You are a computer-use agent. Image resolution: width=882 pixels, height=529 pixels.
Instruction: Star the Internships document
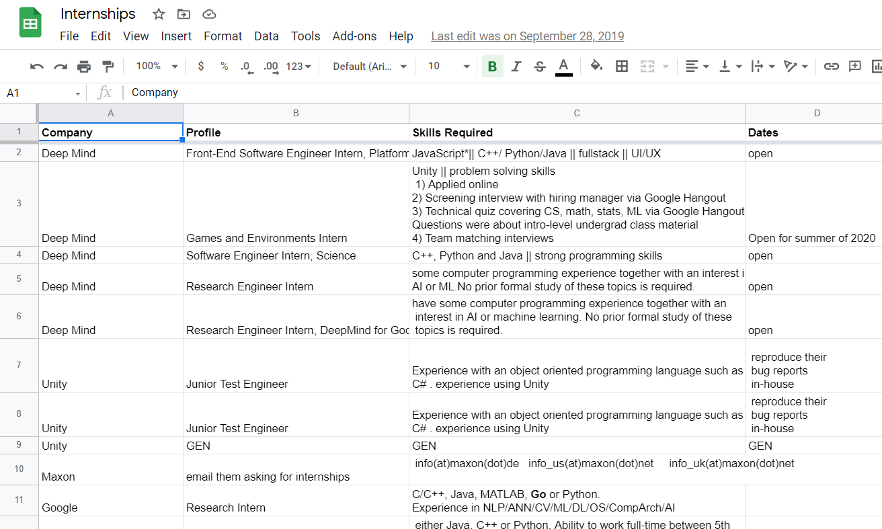[159, 14]
